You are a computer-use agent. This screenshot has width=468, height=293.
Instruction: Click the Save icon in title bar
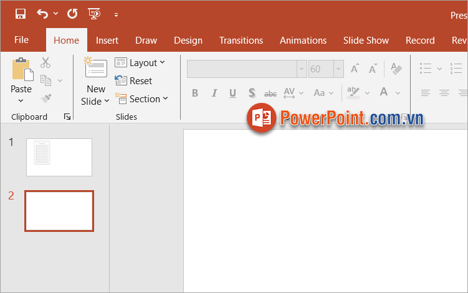point(21,14)
